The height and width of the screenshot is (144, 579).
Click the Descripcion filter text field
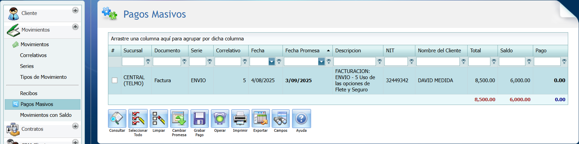click(x=355, y=61)
